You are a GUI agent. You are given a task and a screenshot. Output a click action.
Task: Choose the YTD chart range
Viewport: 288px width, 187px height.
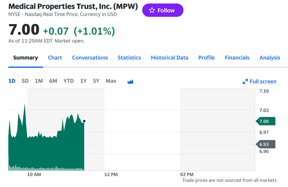(69, 81)
